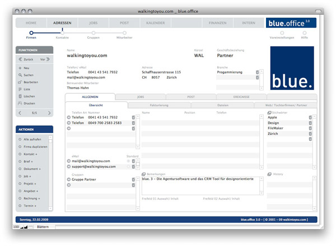Viewport: 336px width, 246px height.
Task: Set support@walkingtoyou.com as Standard email
Action: click(x=128, y=167)
